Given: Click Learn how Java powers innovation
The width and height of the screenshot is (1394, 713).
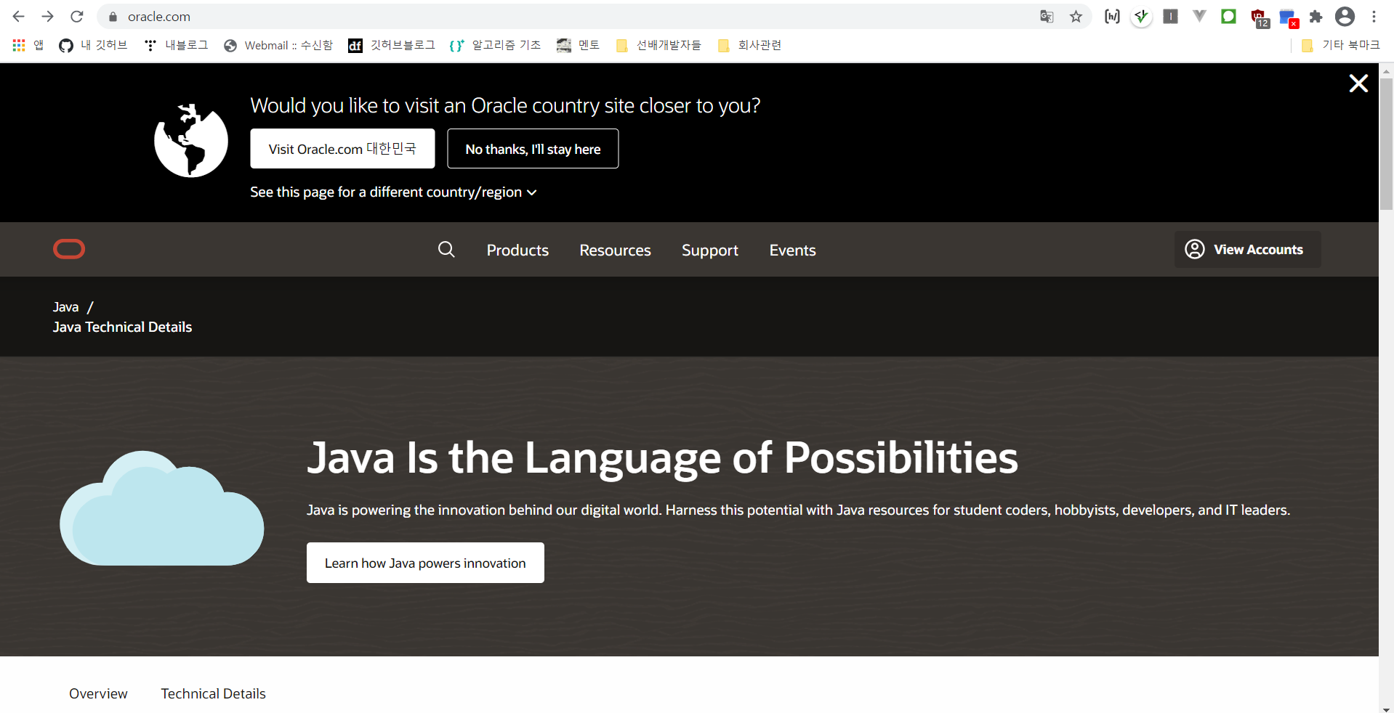Looking at the screenshot, I should [425, 563].
